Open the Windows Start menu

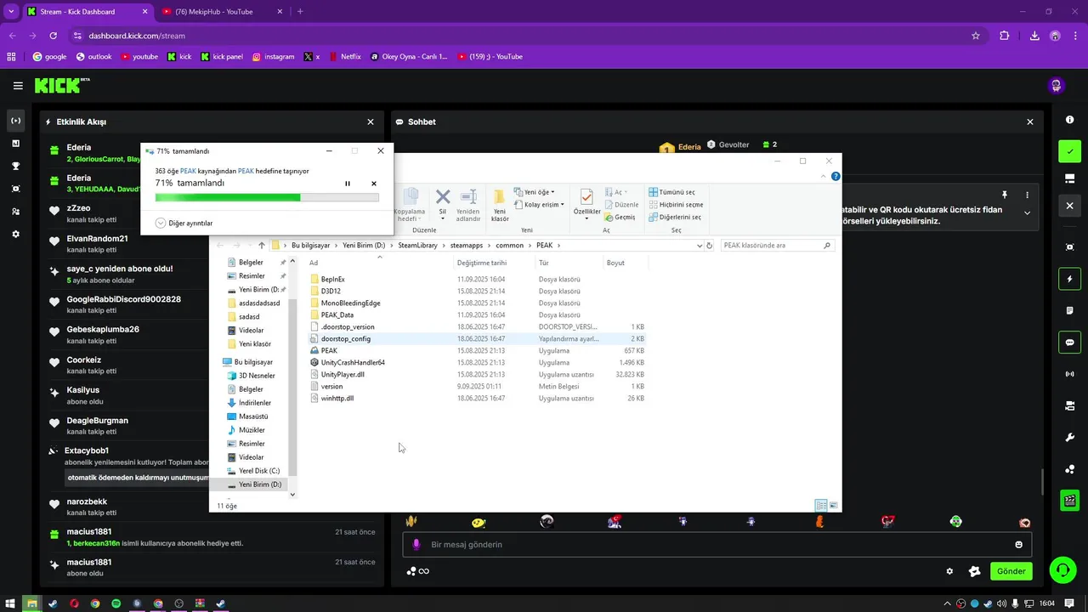coord(10,603)
